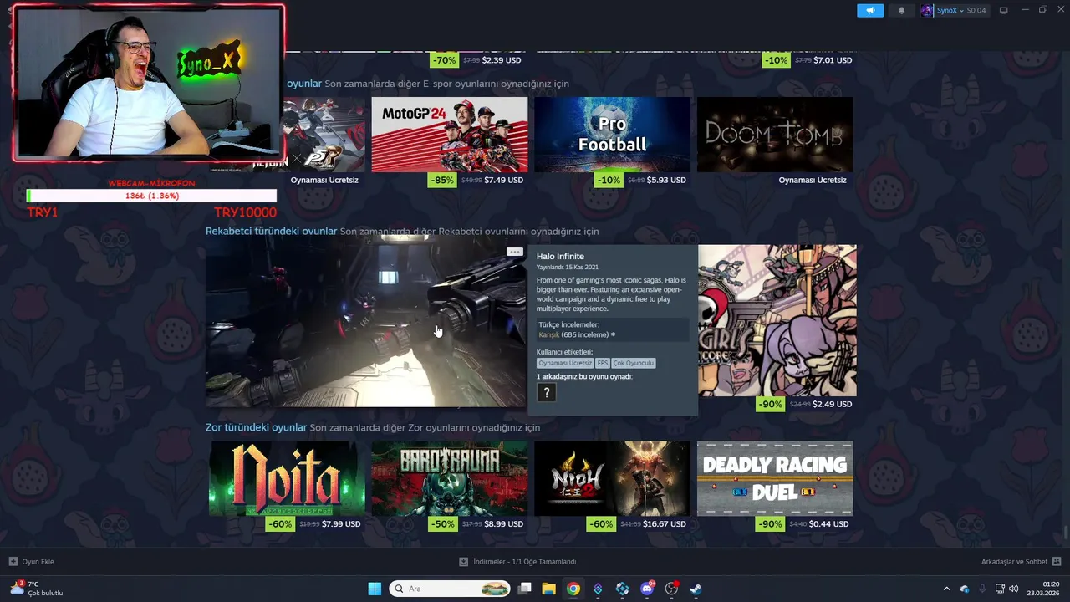This screenshot has height=602, width=1070.
Task: Open Steam from the taskbar
Action: pyautogui.click(x=695, y=589)
